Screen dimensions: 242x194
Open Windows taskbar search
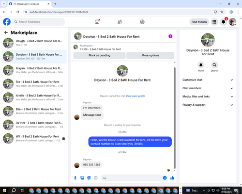click(x=14, y=190)
